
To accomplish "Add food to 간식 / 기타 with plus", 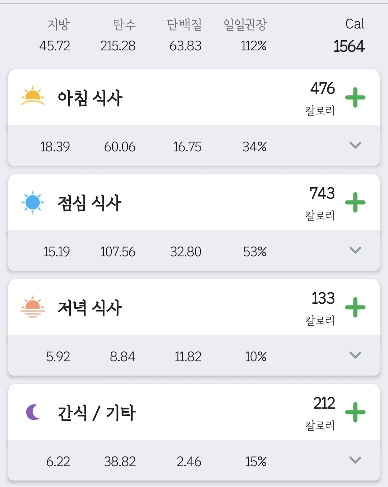I will [355, 412].
